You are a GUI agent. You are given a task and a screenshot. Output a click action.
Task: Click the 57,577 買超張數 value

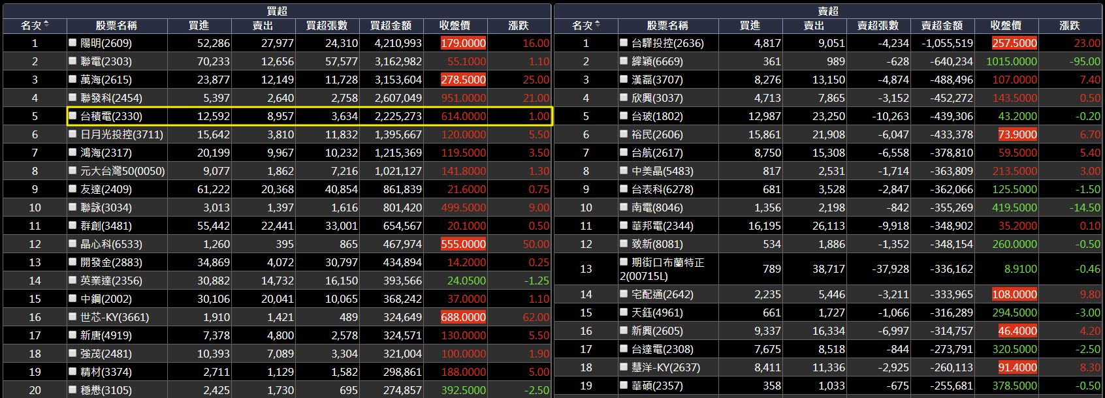[x=342, y=61]
